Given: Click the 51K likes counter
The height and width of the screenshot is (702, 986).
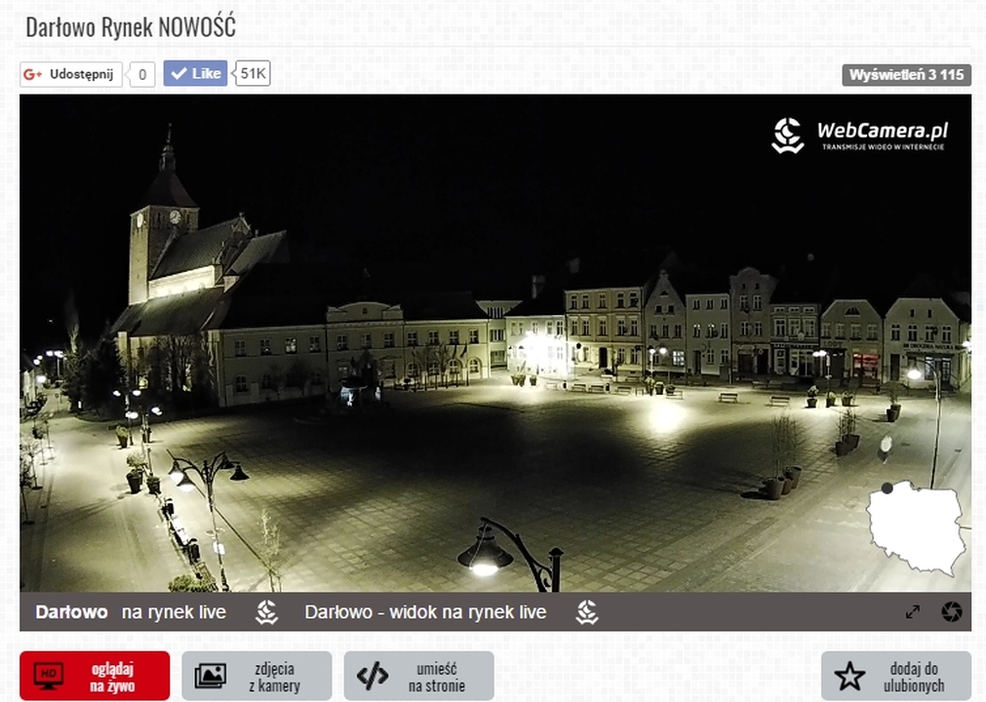Looking at the screenshot, I should tap(253, 74).
